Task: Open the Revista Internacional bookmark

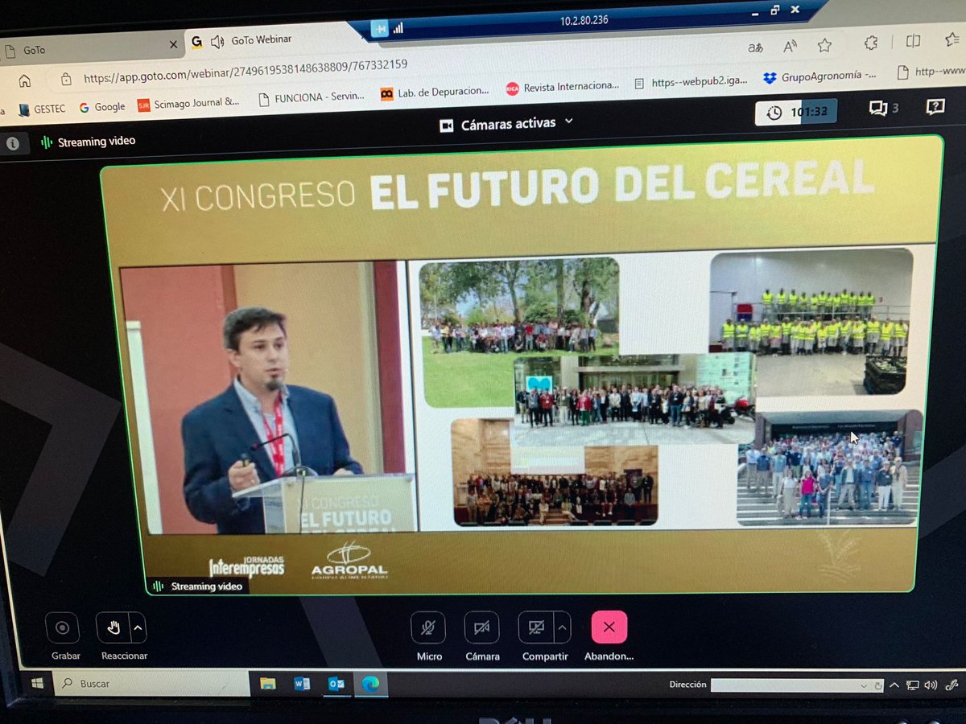Action: tap(563, 87)
